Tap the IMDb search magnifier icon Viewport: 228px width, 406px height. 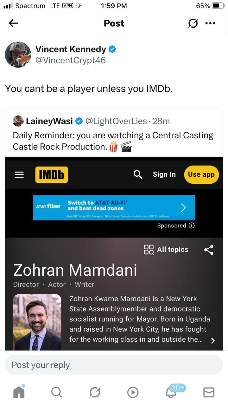pyautogui.click(x=138, y=174)
